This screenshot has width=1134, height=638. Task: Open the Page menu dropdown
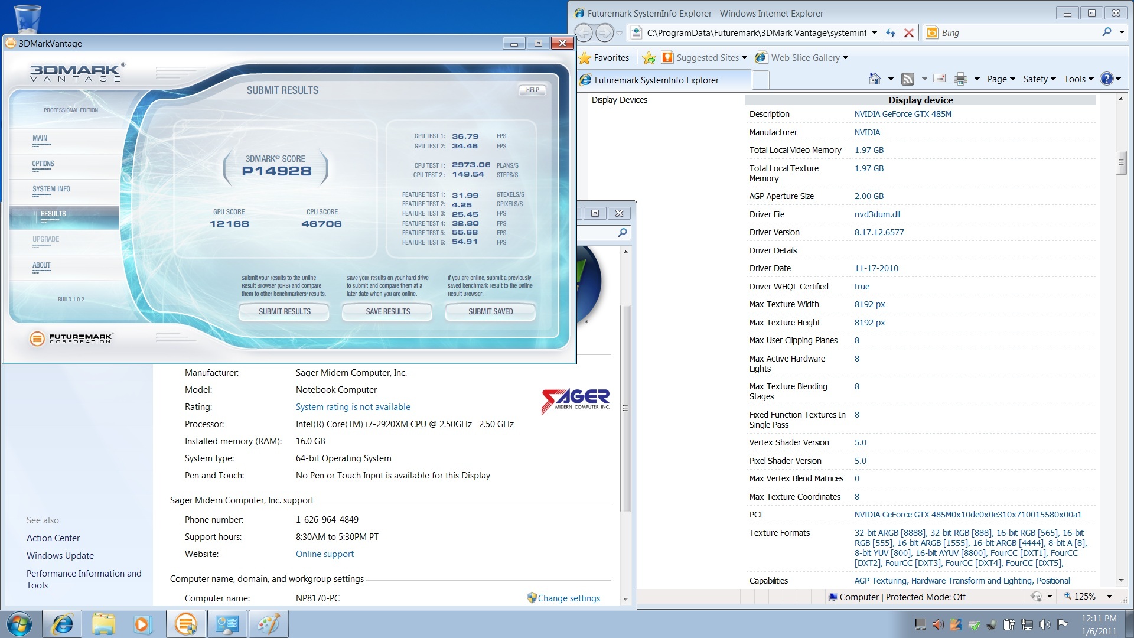pos(1001,79)
